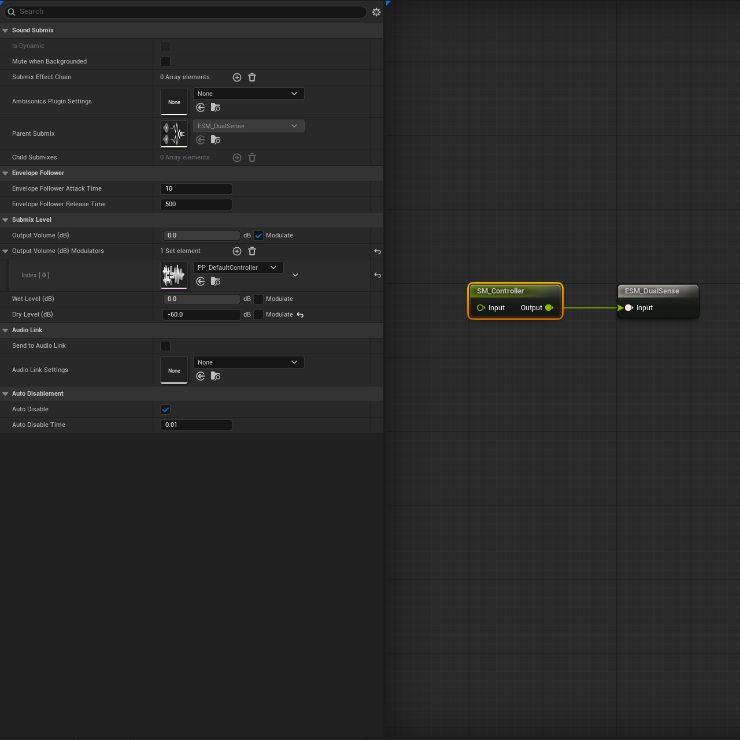Enable Mute when Backgrounded
The image size is (740, 740).
tap(165, 62)
